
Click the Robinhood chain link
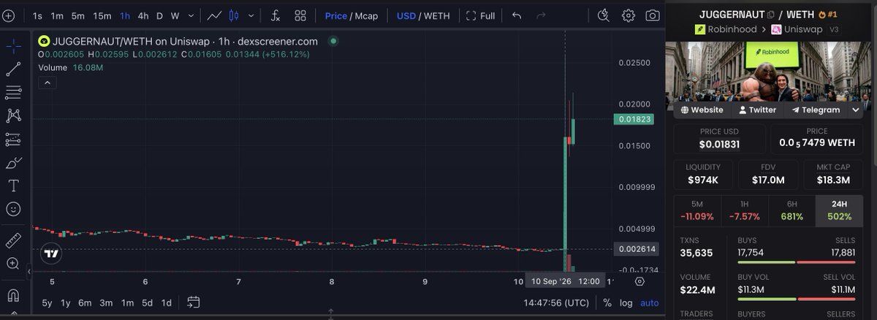tap(726, 29)
